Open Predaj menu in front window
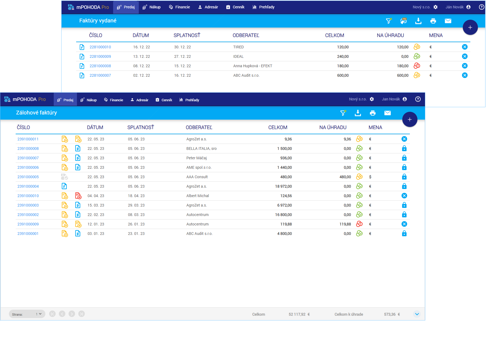This screenshot has width=486, height=351. (65, 100)
